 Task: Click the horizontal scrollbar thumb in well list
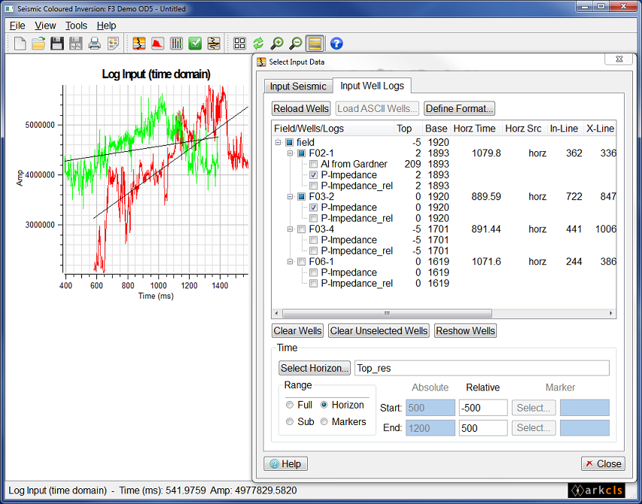tap(387, 314)
